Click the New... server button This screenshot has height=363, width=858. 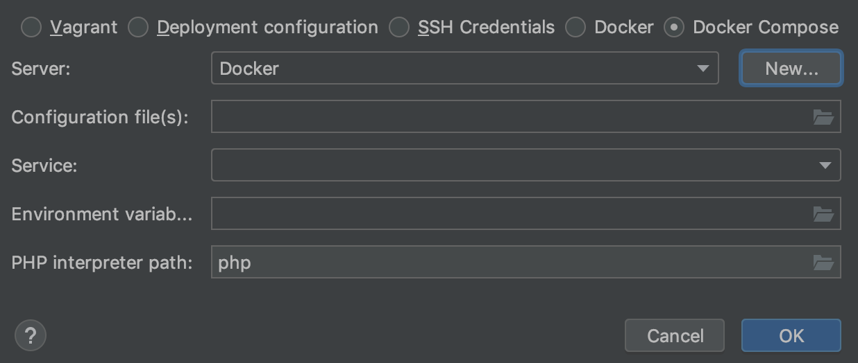point(791,69)
